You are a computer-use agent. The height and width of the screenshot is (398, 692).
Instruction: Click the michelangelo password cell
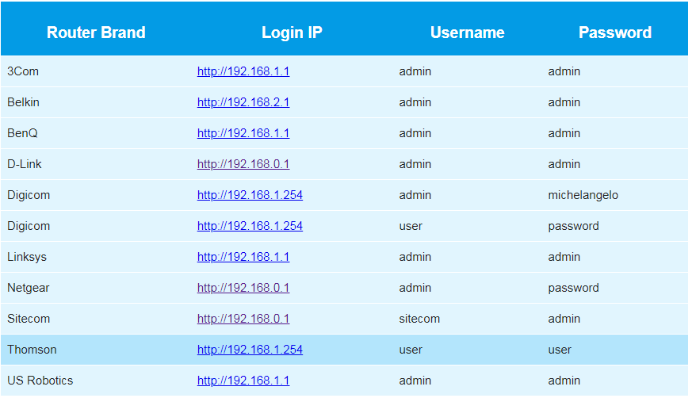click(x=583, y=195)
